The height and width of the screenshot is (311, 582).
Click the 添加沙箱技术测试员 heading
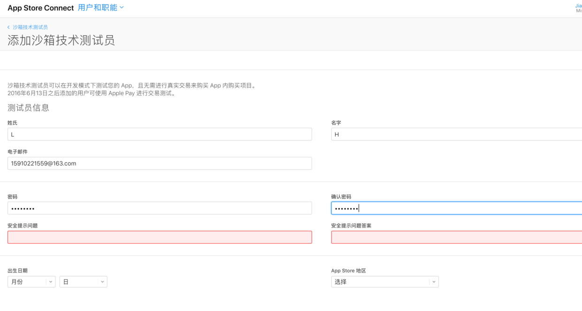[61, 40]
